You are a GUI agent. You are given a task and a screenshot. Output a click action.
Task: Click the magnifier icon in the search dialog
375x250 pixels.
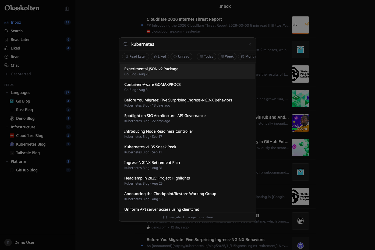click(x=126, y=44)
